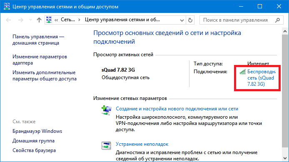Minimize the Network Center window
The width and height of the screenshot is (289, 162).
pos(241,6)
